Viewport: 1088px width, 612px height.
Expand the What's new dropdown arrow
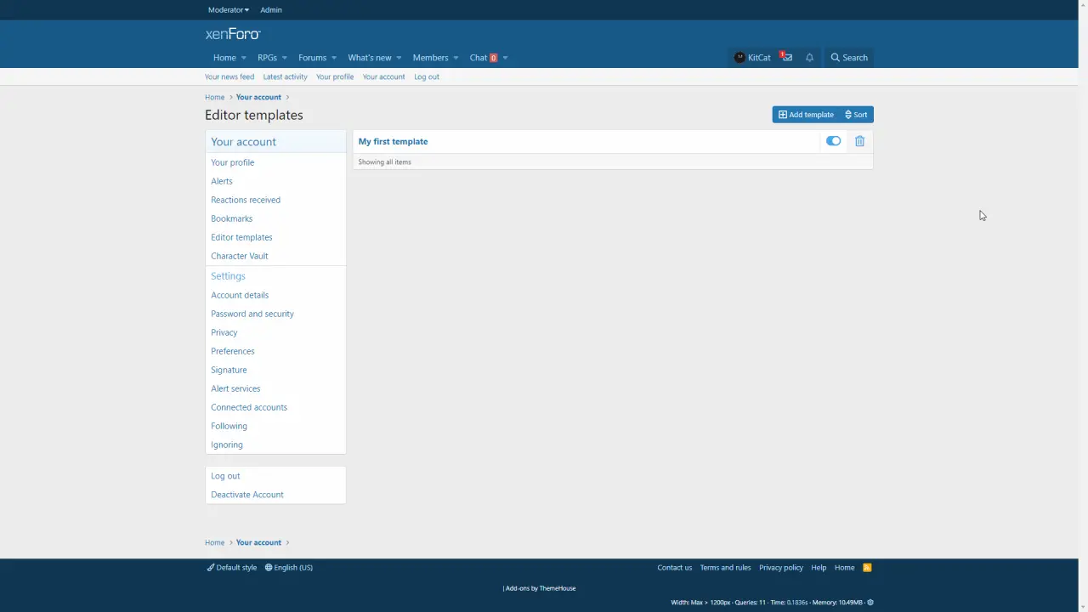coord(399,58)
